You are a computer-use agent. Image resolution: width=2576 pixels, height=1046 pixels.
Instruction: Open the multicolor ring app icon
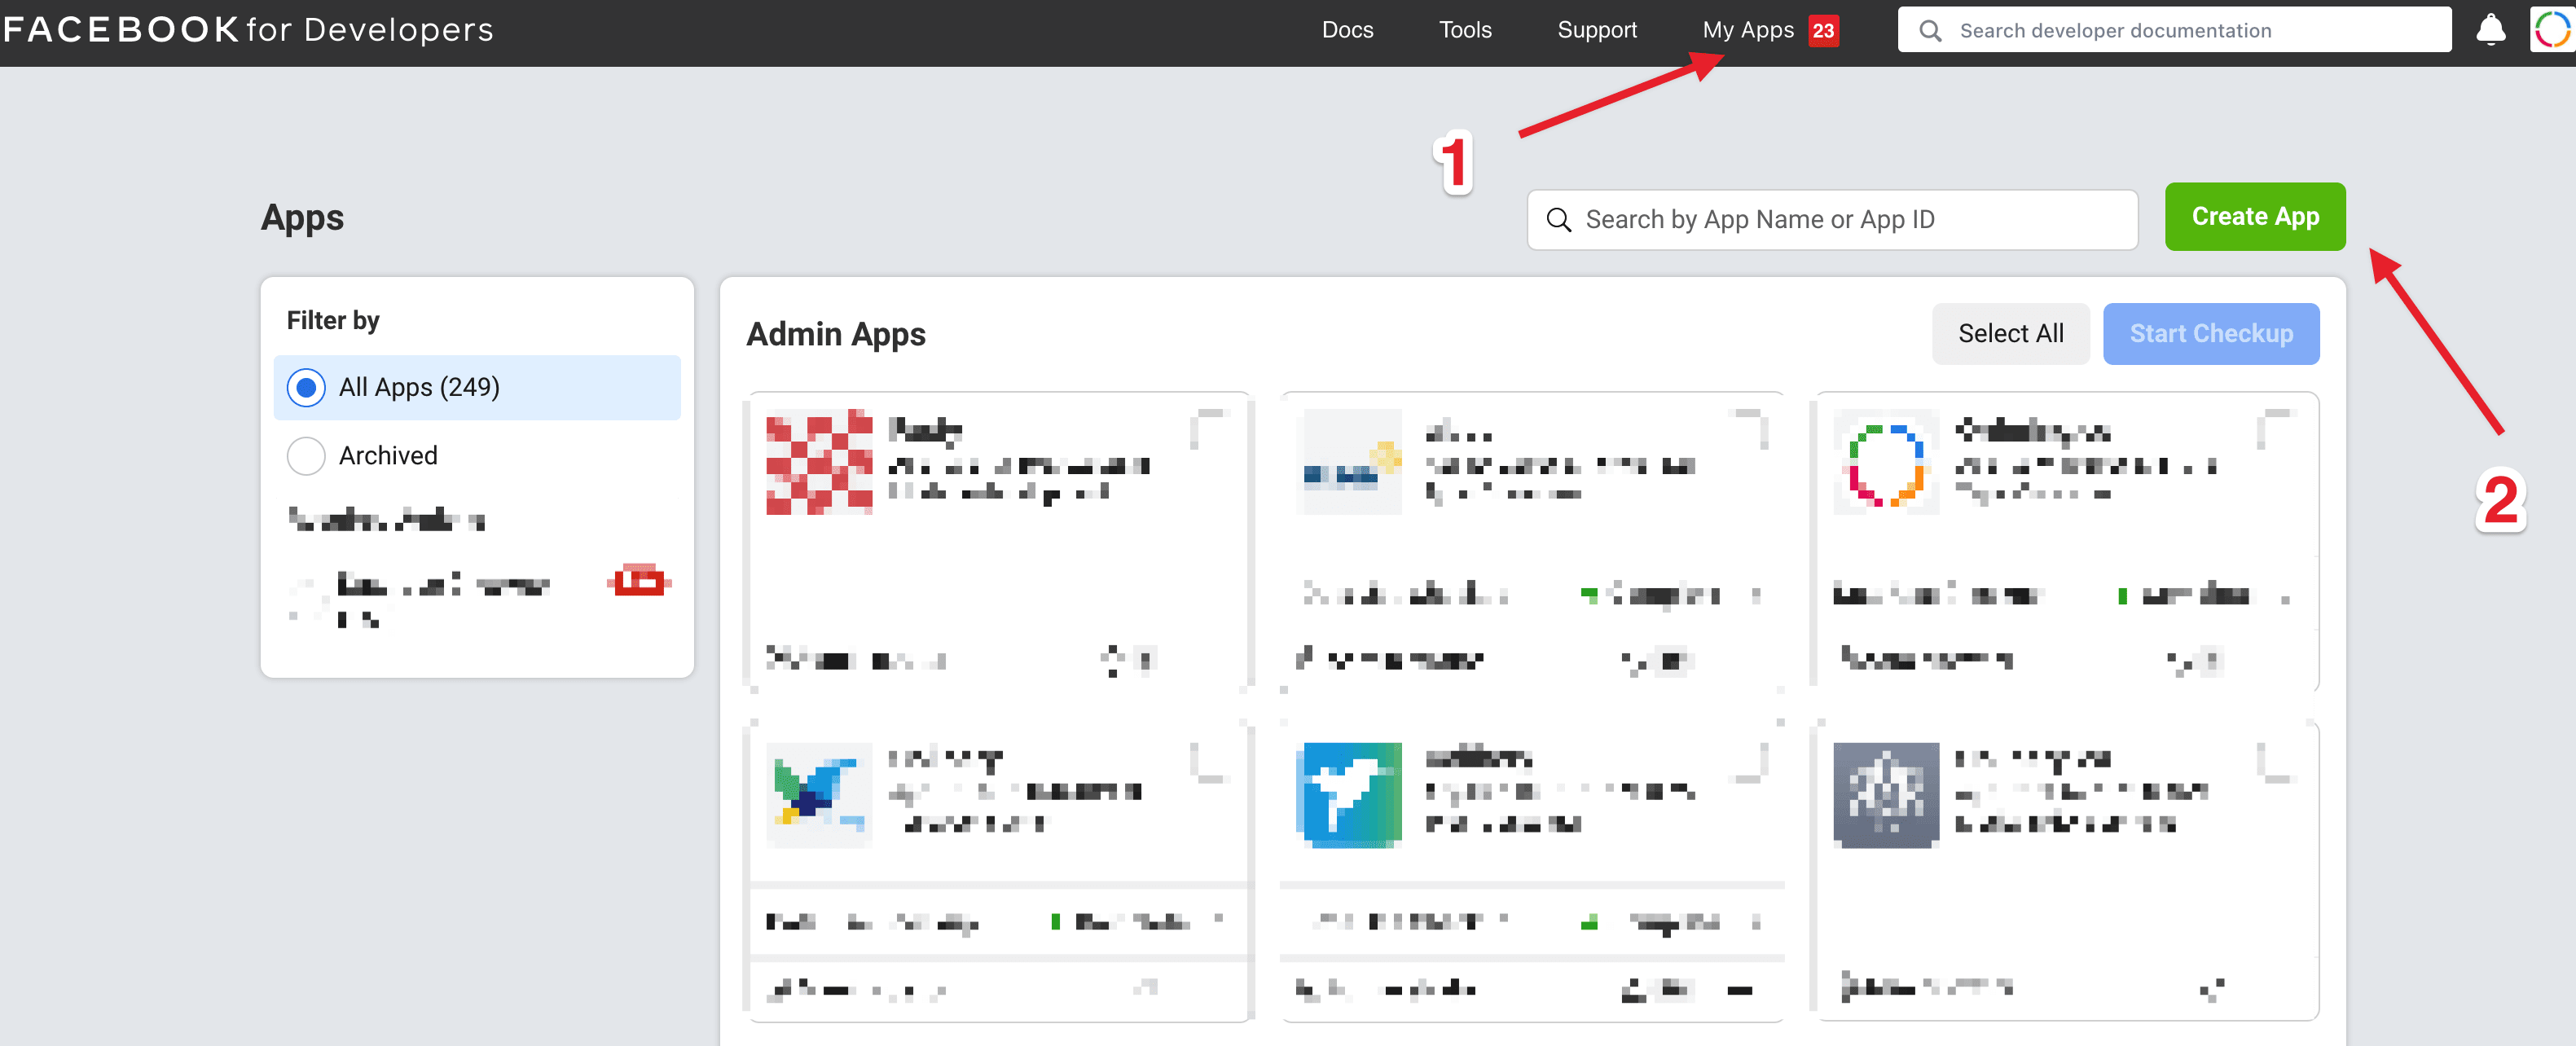[x=1885, y=462]
